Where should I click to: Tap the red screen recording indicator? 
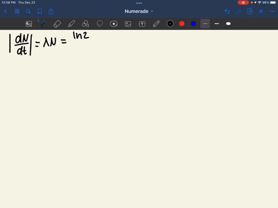243,2
